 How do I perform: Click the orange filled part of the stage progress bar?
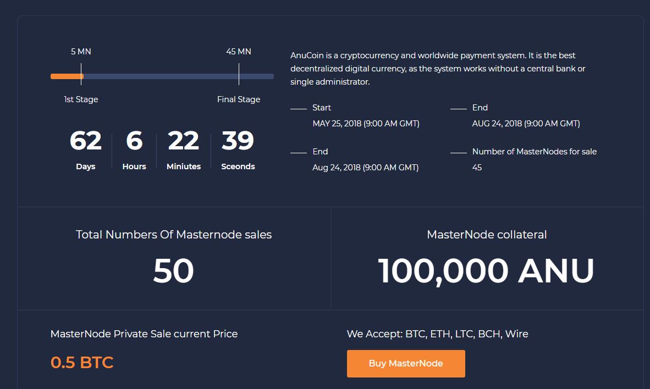point(67,76)
